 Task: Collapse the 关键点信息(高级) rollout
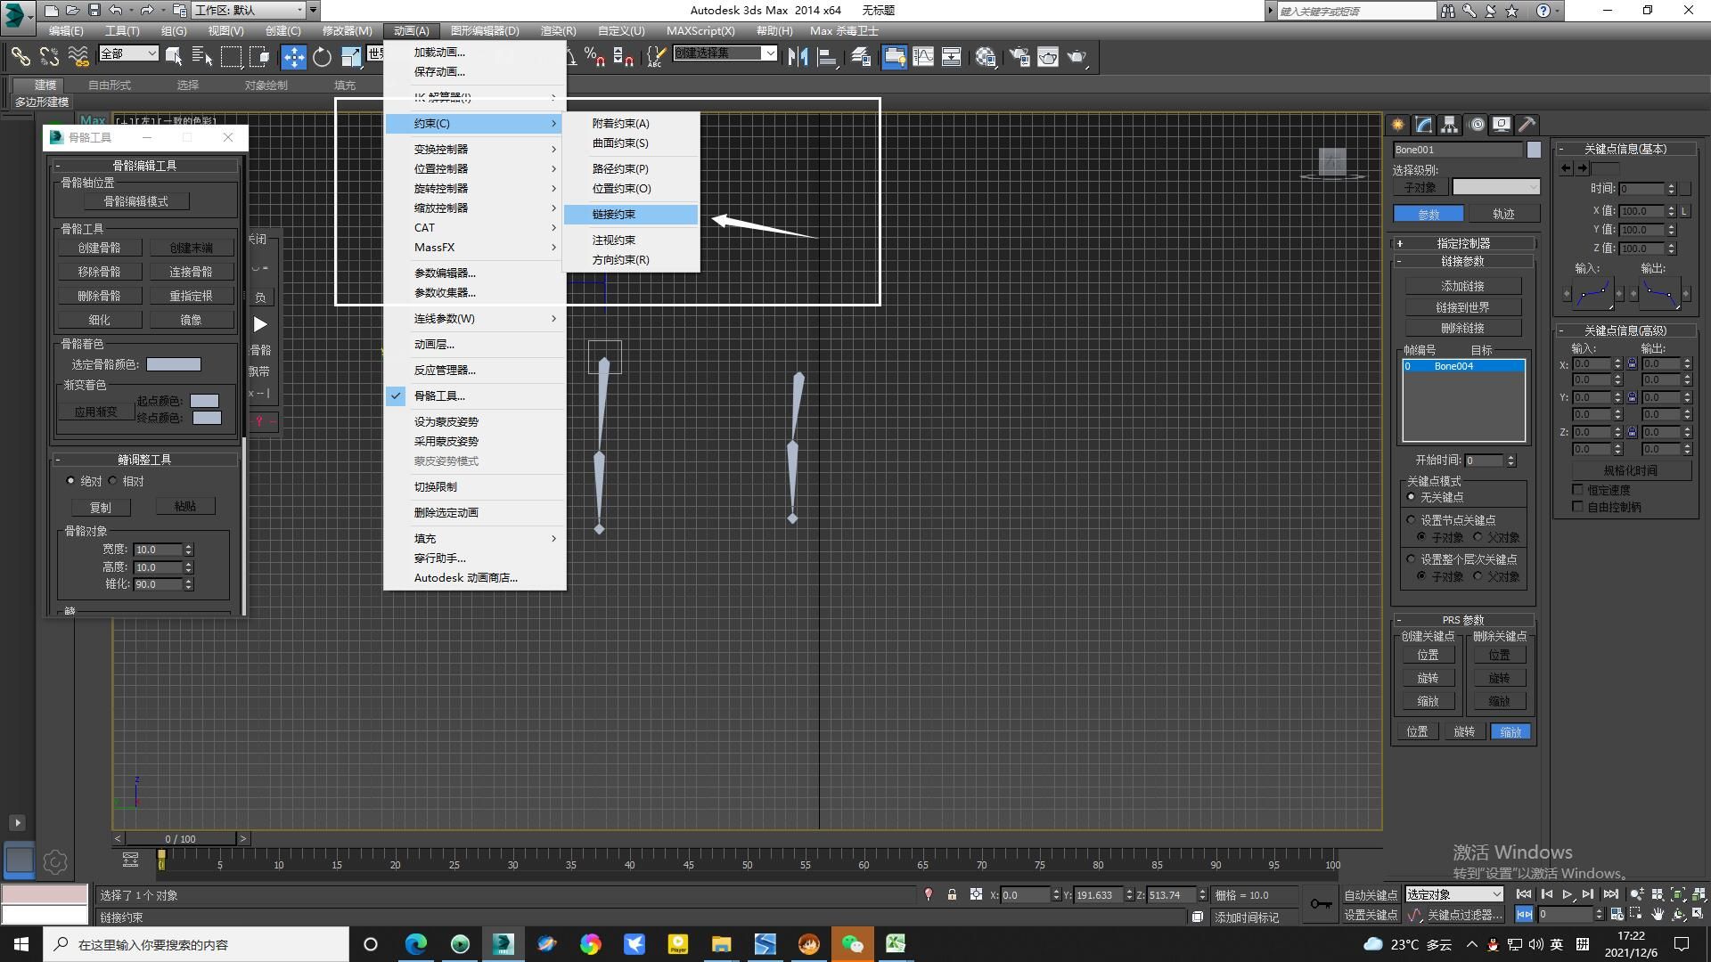pyautogui.click(x=1625, y=330)
